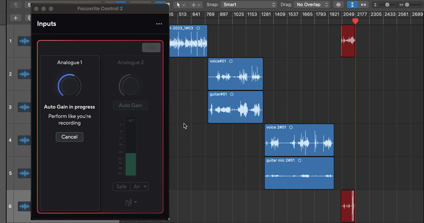Toggle horizontal auto zoom

[x=363, y=5]
